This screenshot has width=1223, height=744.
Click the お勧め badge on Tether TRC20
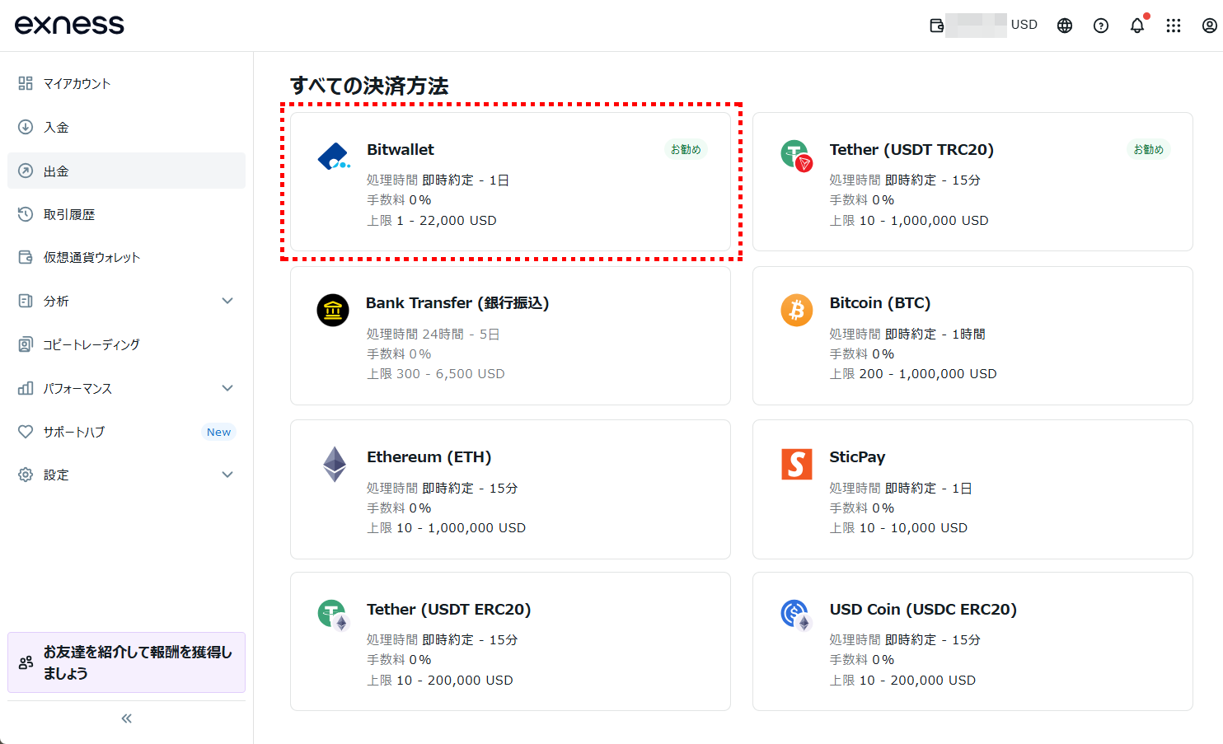1149,149
